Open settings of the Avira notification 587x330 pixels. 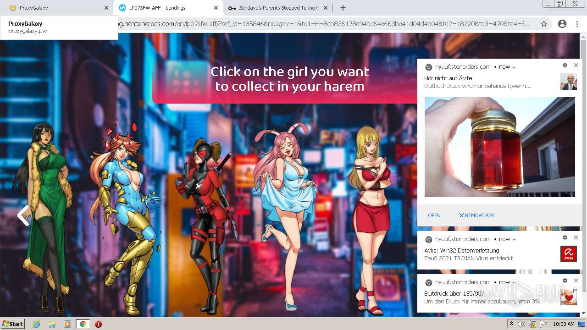[565, 237]
